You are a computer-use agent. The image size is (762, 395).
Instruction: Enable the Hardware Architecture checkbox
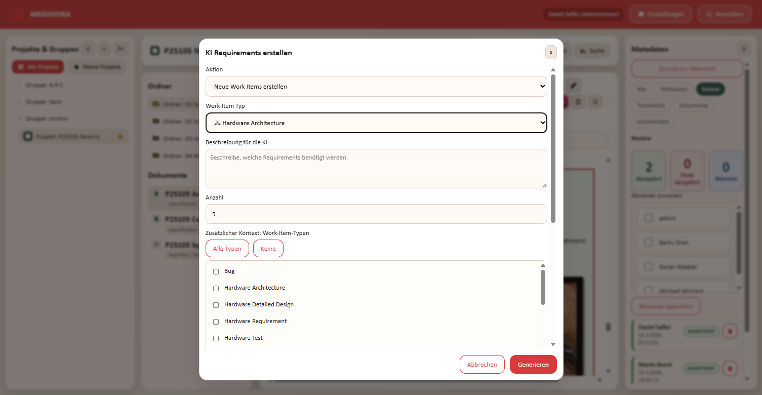point(216,288)
